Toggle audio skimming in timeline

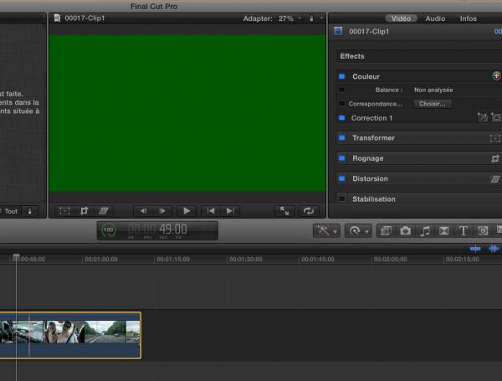coord(494,249)
